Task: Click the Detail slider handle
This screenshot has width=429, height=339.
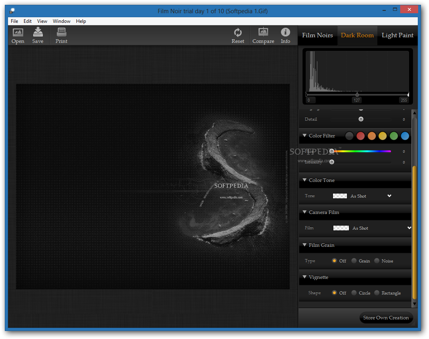Action: (x=361, y=119)
